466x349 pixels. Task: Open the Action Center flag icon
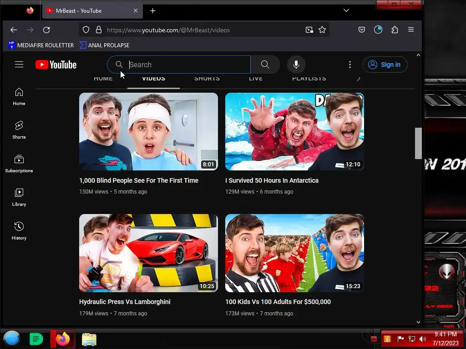pos(400,339)
